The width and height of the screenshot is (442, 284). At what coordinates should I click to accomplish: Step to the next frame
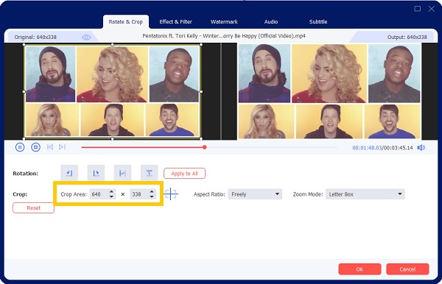coord(63,147)
